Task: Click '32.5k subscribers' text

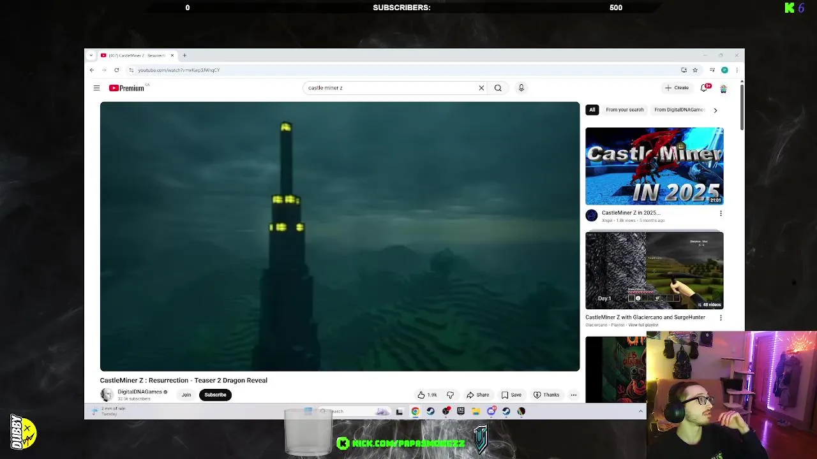Action: pyautogui.click(x=134, y=399)
